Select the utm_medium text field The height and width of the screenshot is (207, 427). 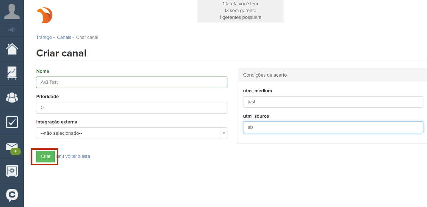(x=333, y=102)
